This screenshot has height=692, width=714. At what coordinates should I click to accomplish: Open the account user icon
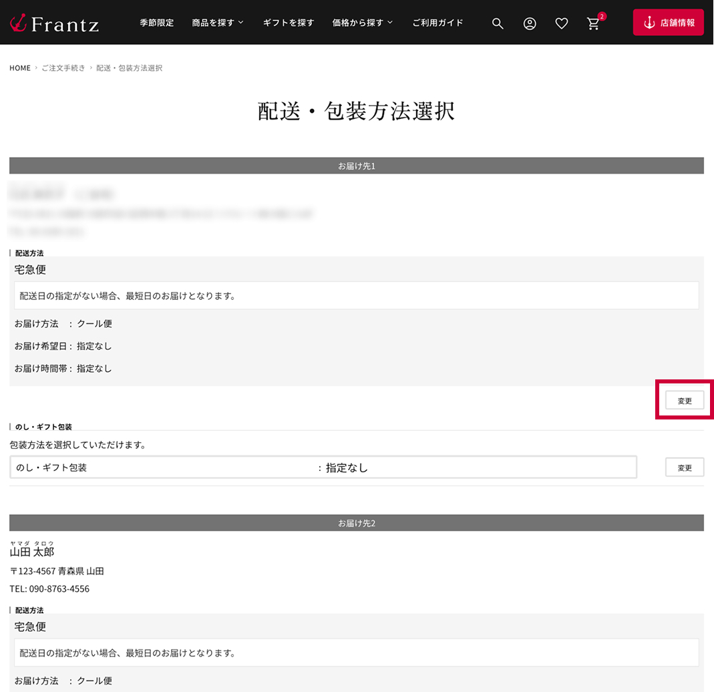[530, 23]
